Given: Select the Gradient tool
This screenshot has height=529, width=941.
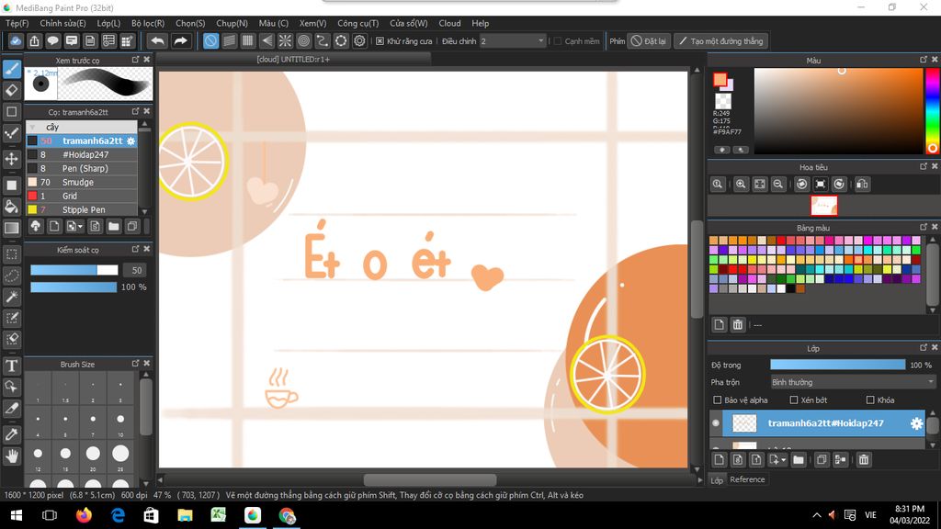Looking at the screenshot, I should click(11, 228).
